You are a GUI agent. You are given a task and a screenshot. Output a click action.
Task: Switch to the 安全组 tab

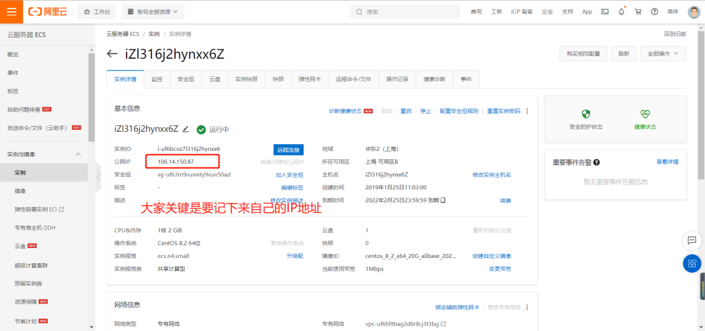(185, 79)
